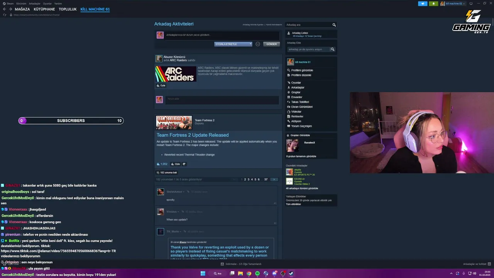Click the Steam forward arrow
The width and height of the screenshot is (494, 278).
[x=10, y=9]
